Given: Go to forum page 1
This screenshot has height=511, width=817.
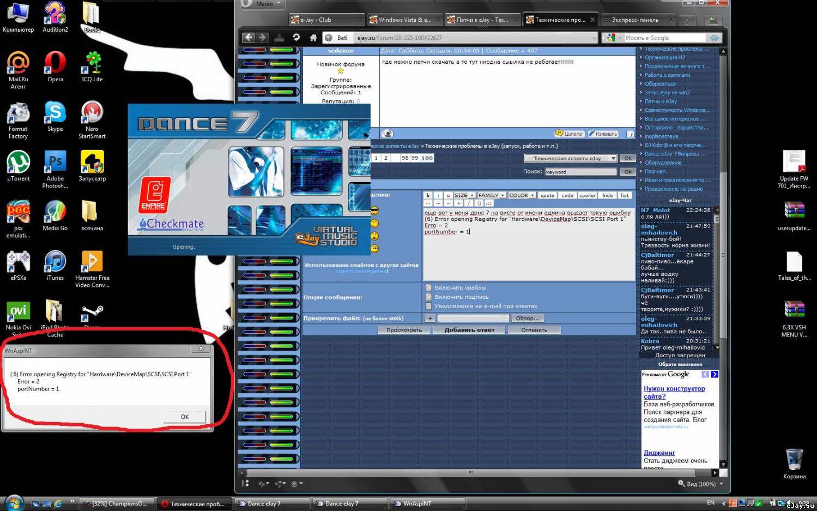Looking at the screenshot, I should [x=376, y=158].
